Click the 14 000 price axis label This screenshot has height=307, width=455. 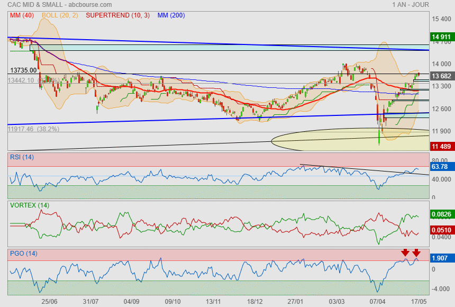[x=441, y=64]
